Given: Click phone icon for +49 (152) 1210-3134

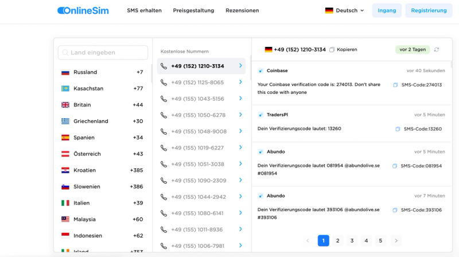Looking at the screenshot, I should point(164,66).
